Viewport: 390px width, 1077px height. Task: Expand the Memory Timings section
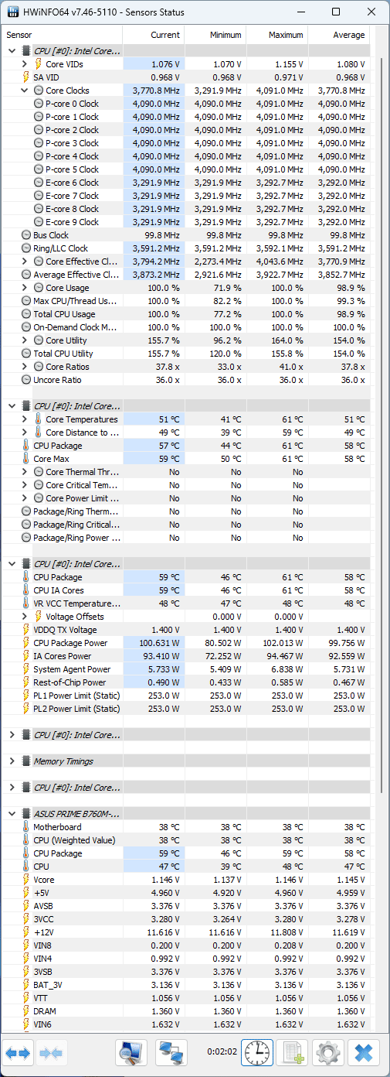tap(12, 761)
